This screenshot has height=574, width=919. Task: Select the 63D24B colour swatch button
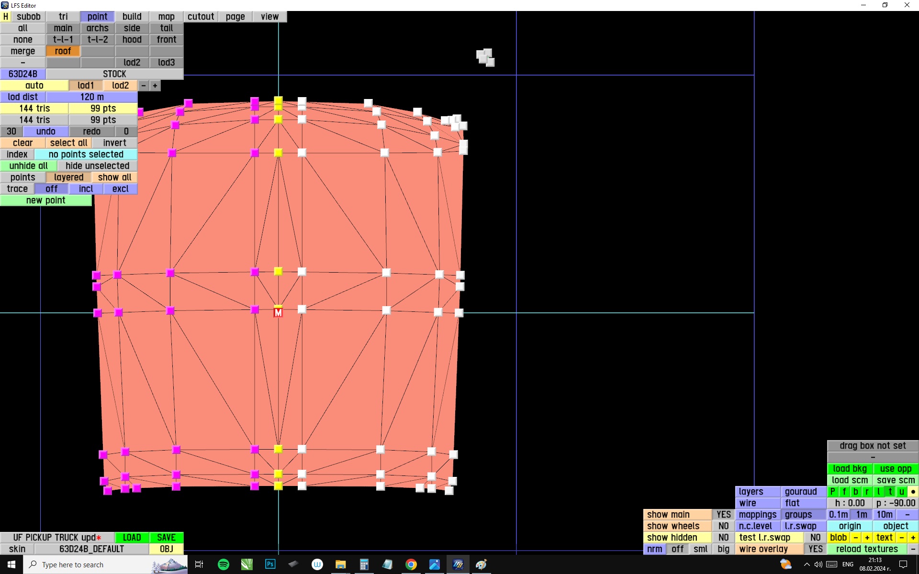(23, 74)
